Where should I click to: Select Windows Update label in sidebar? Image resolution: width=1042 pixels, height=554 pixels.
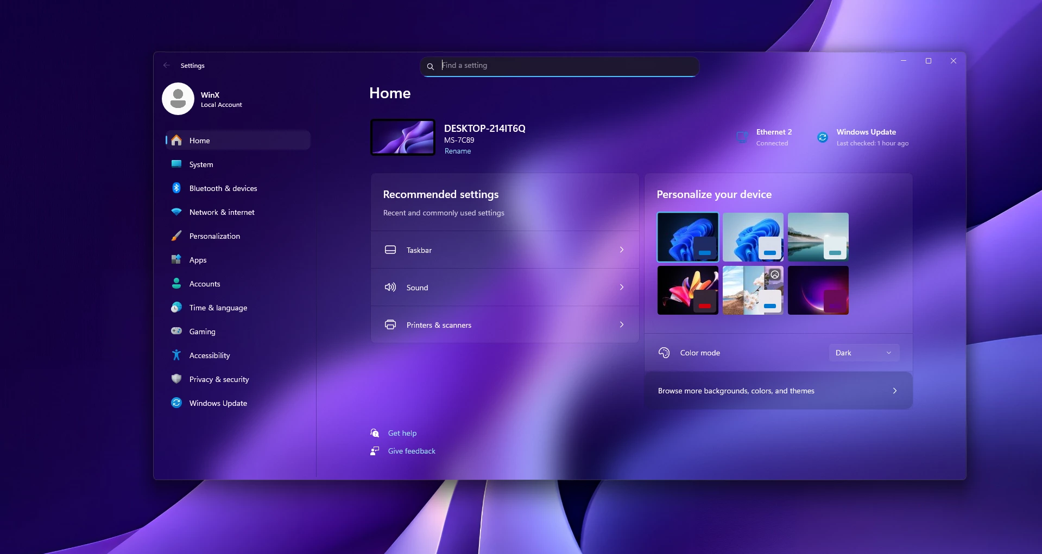pyautogui.click(x=218, y=403)
